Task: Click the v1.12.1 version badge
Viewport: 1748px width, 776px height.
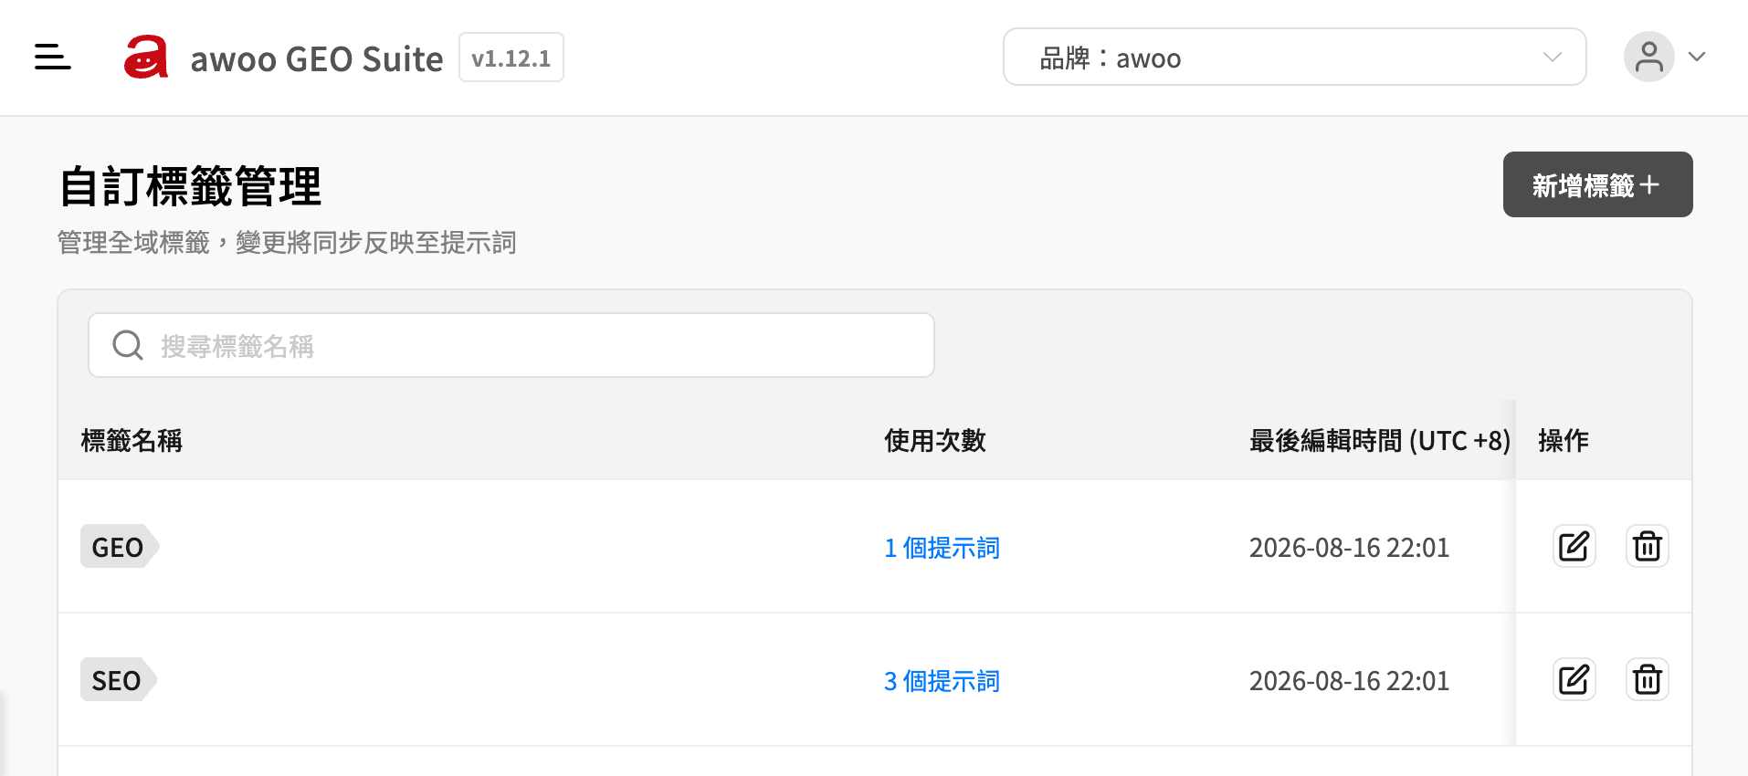Action: click(x=511, y=58)
